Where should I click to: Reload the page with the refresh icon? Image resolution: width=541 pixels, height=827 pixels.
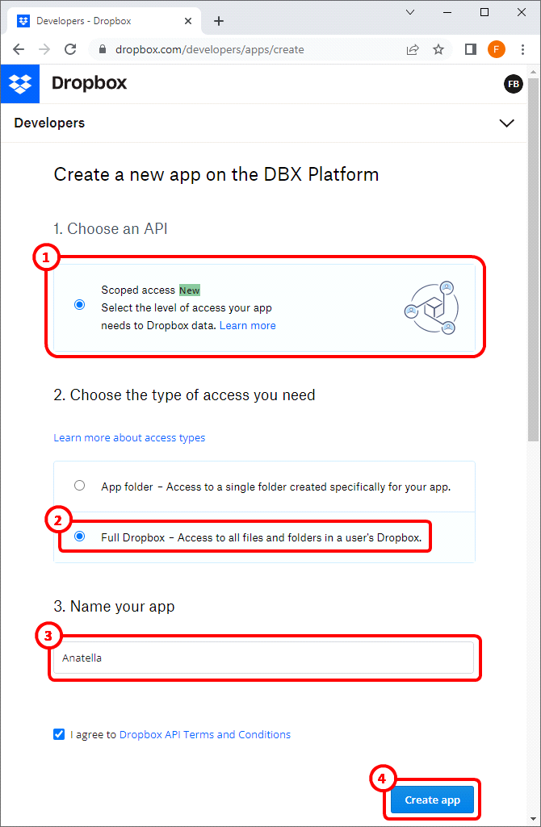pyautogui.click(x=70, y=49)
